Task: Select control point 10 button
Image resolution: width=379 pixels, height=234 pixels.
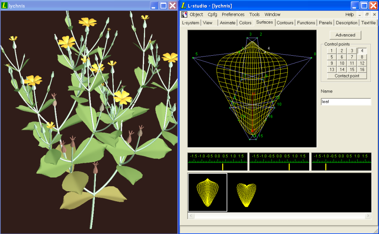Action: tap(342, 63)
